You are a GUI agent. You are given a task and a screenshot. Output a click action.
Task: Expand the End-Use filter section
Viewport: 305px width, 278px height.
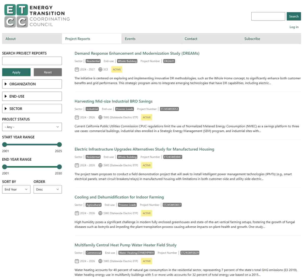point(32,96)
